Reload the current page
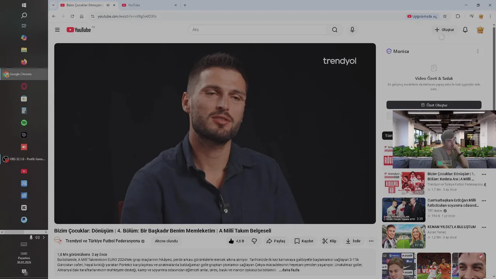 coord(72,16)
